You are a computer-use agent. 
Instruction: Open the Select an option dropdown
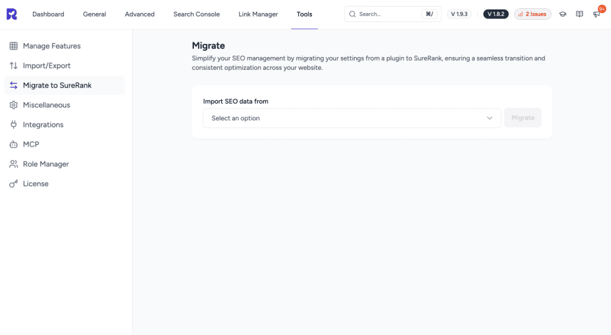click(x=352, y=118)
